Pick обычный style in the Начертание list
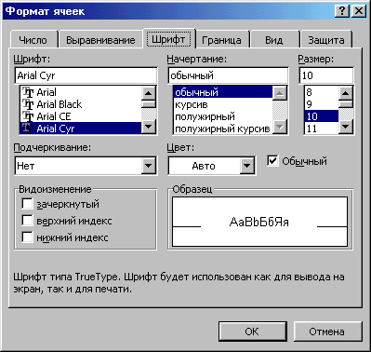This screenshot has width=371, height=352. (222, 92)
